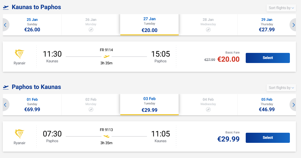Click the Ryanair logo on flight FR 9113
This screenshot has width=301, height=158.
pos(19,134)
